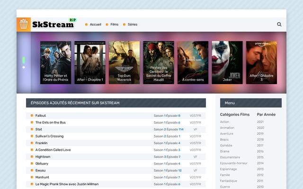
Task: Open the Joker movie poster
Action: coord(227,62)
